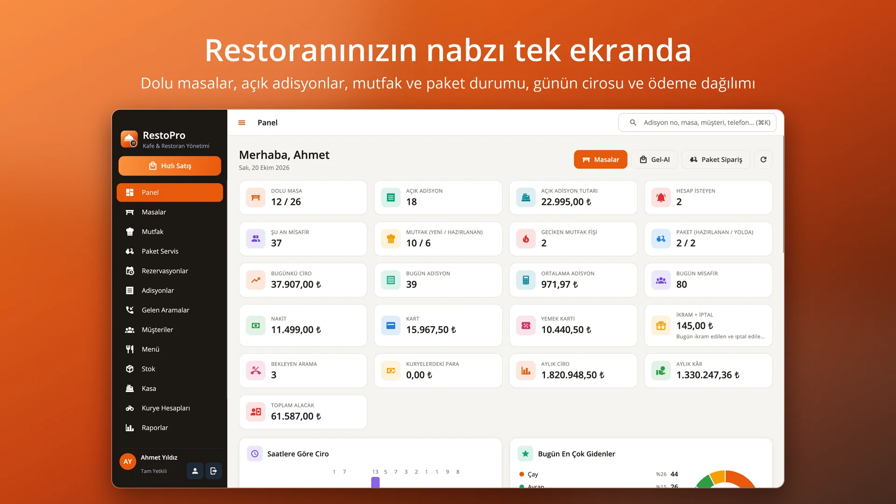Click the logout icon in the sidebar footer
The image size is (896, 504).
point(214,471)
